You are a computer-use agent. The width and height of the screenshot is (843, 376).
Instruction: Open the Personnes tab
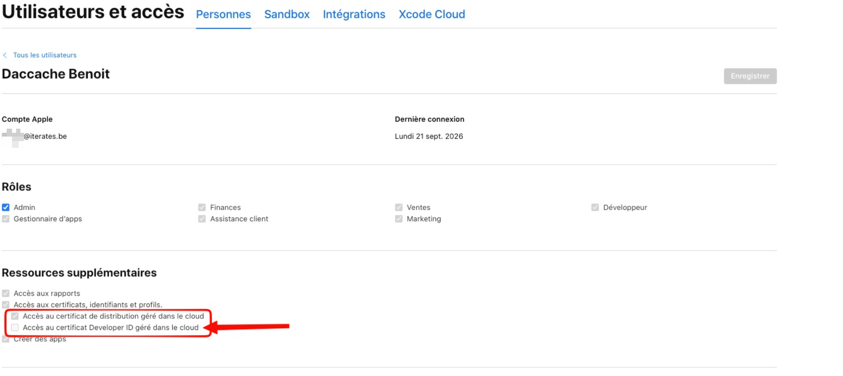pos(223,14)
